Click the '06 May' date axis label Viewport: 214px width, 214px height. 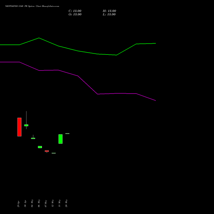pos(39,203)
